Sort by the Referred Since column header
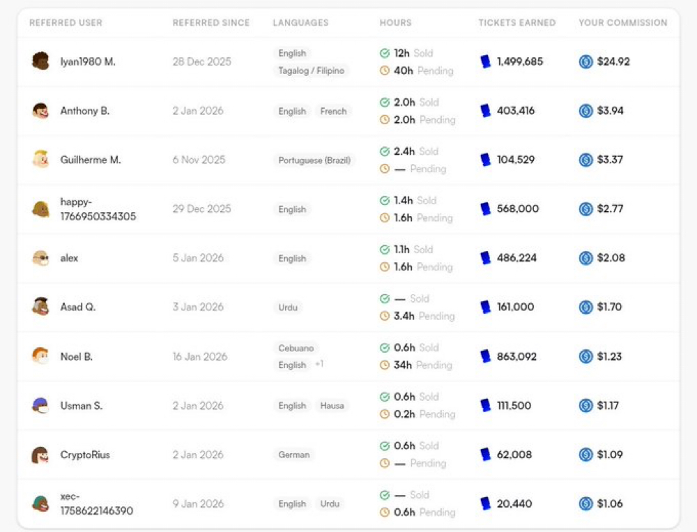 point(210,23)
